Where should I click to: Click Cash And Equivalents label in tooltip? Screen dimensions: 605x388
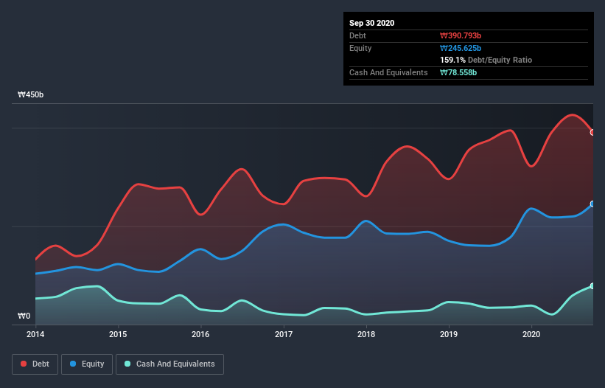coord(388,72)
